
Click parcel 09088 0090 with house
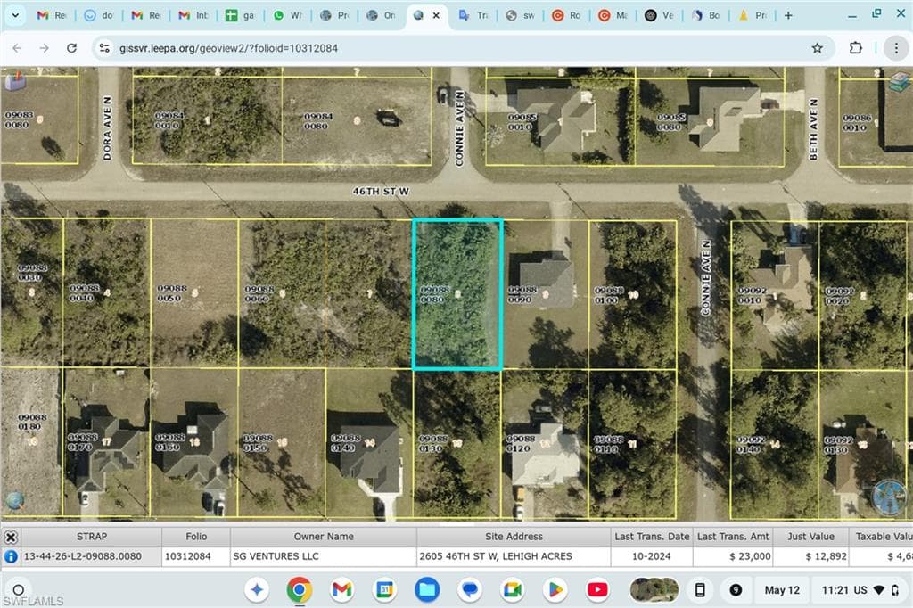(x=546, y=294)
